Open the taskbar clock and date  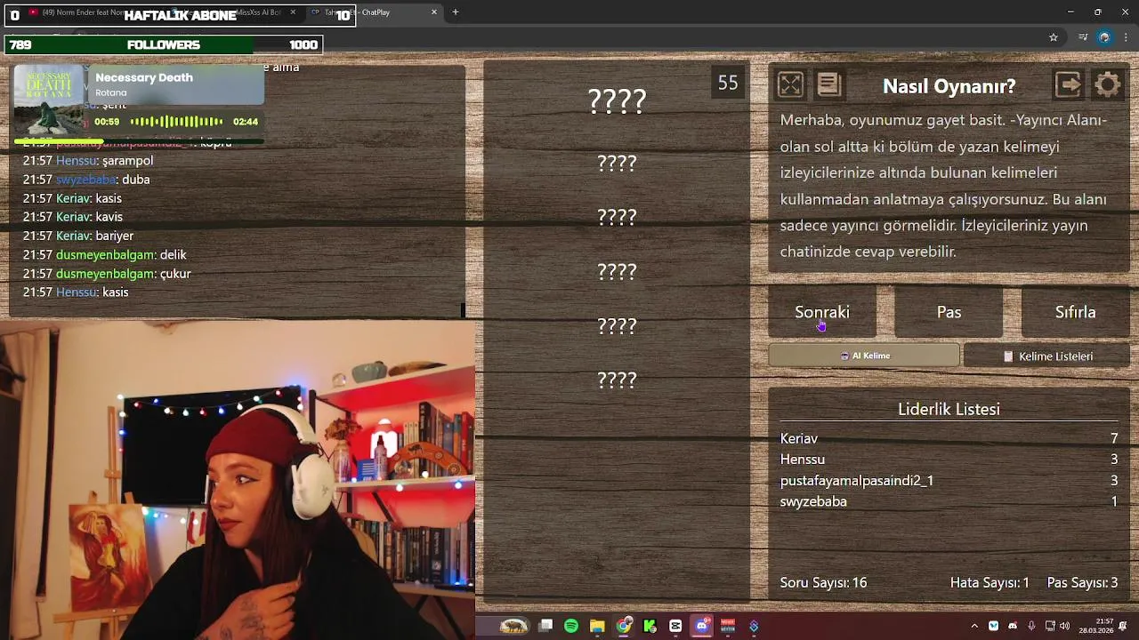point(1095,626)
